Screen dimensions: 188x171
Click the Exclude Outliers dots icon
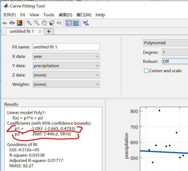pyautogui.click(x=59, y=23)
